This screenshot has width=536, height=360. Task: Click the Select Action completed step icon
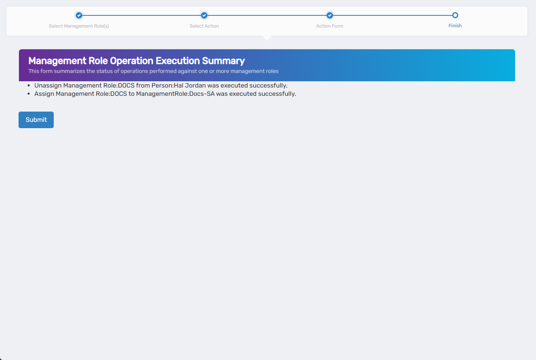(x=204, y=15)
